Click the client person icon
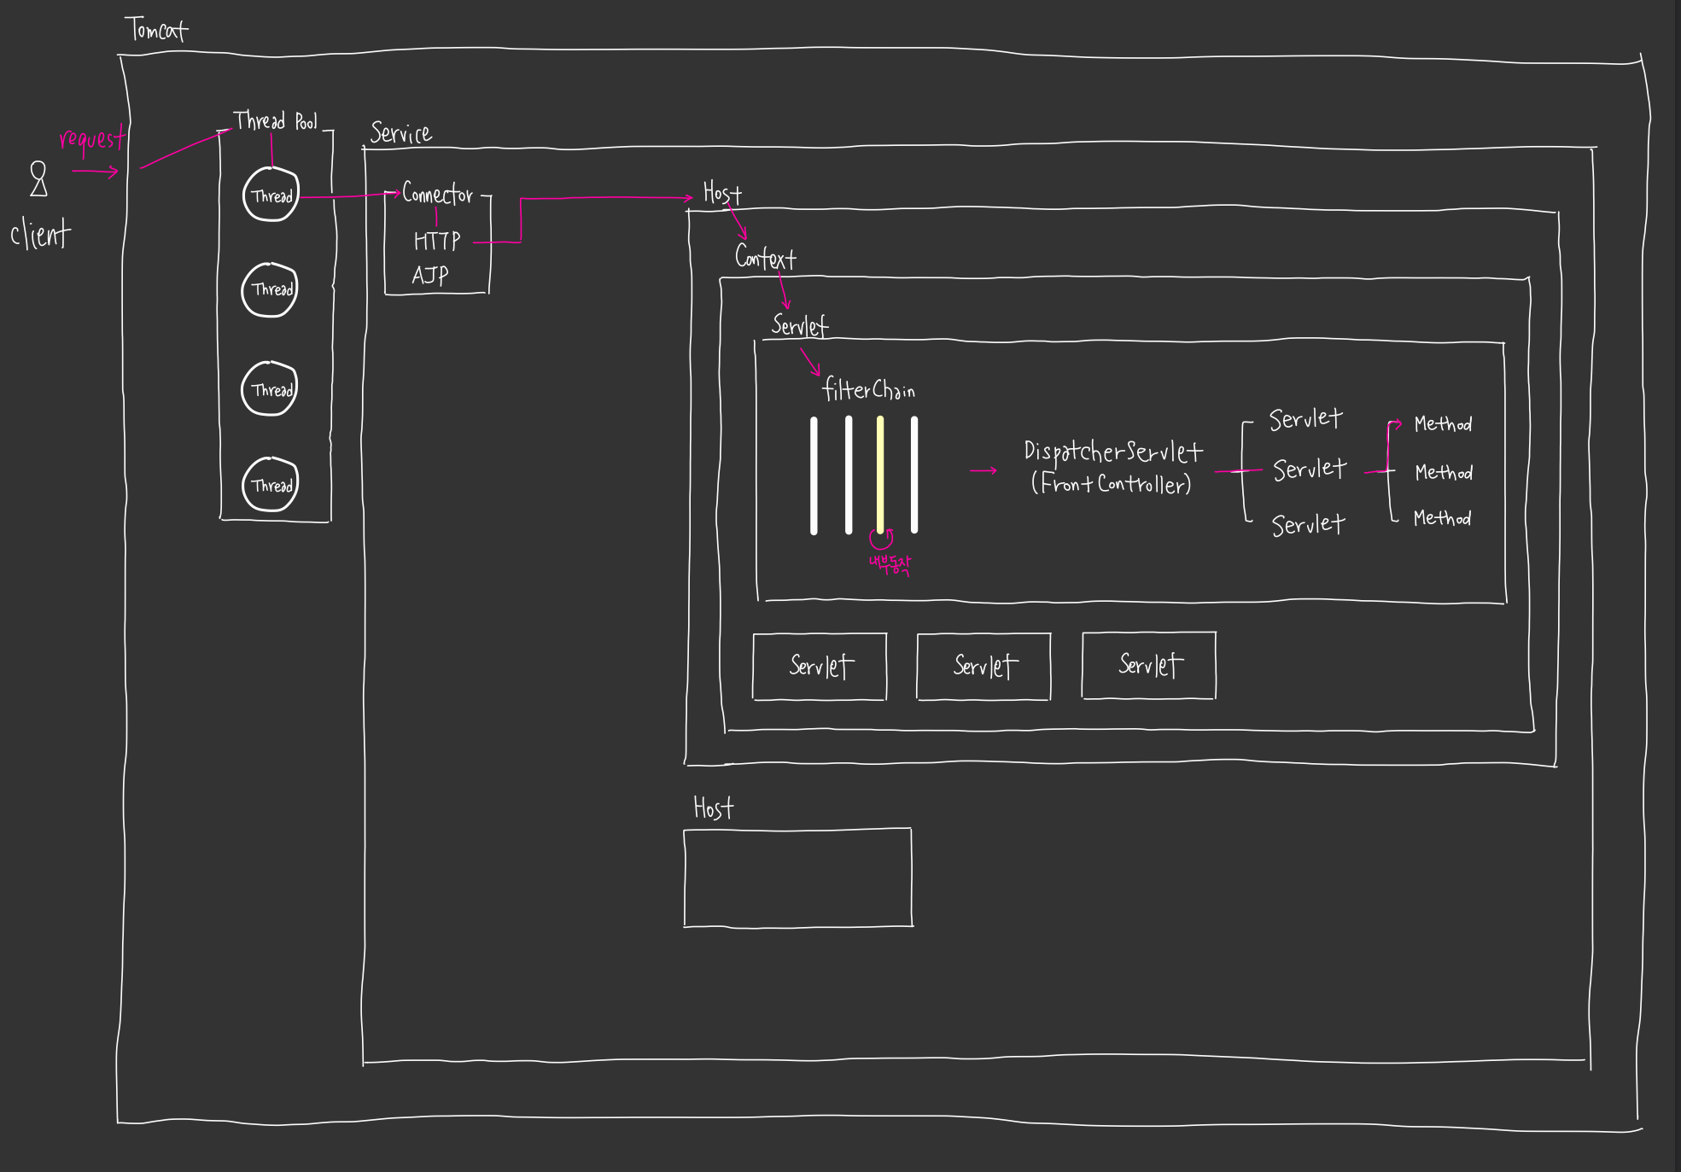The width and height of the screenshot is (1681, 1172). [38, 179]
